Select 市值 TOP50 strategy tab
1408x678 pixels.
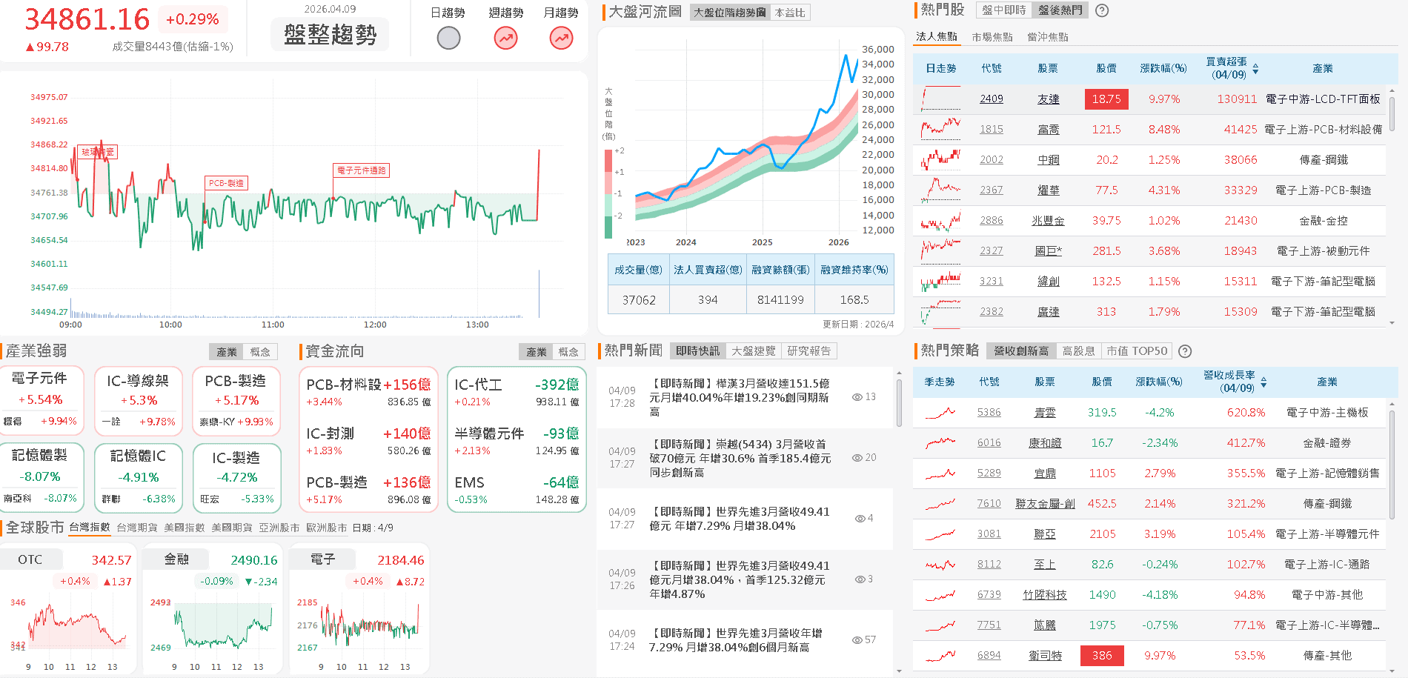click(x=1137, y=351)
